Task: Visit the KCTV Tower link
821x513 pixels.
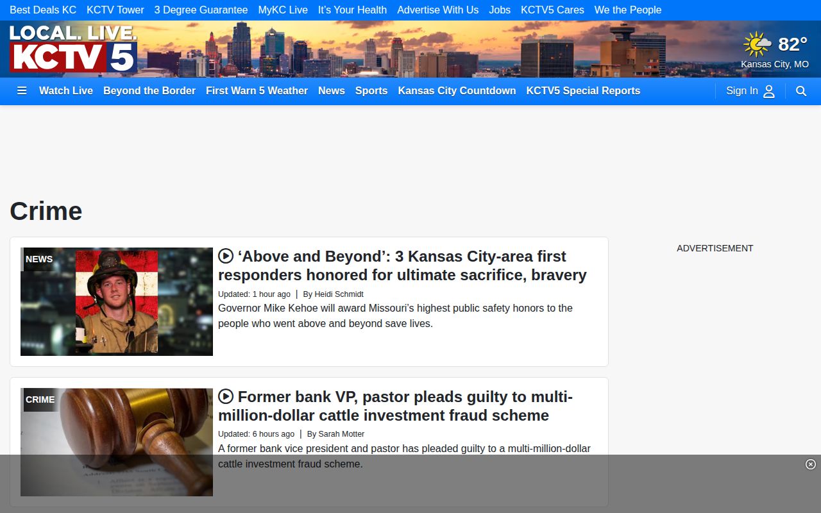Action: pyautogui.click(x=115, y=10)
